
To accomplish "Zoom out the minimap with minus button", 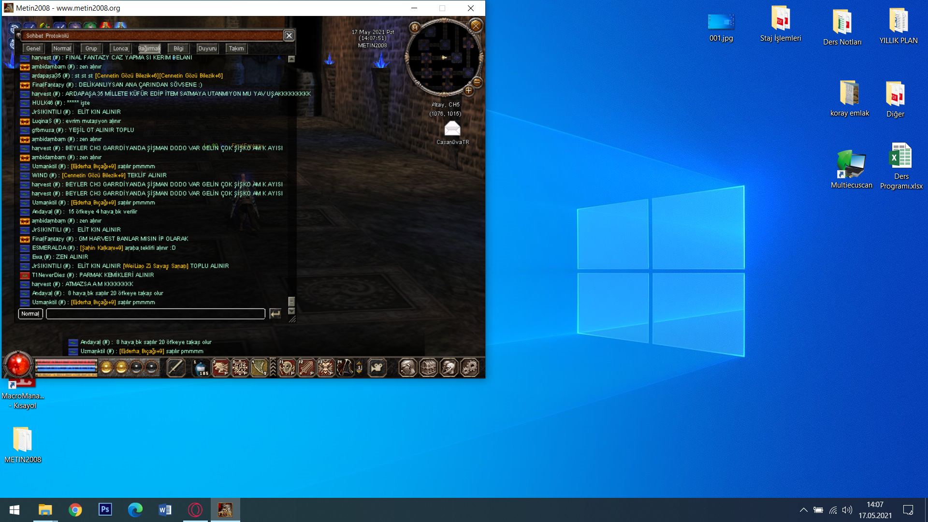I will point(477,82).
